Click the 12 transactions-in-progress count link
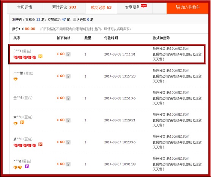The image size is (211, 177). (38, 20)
